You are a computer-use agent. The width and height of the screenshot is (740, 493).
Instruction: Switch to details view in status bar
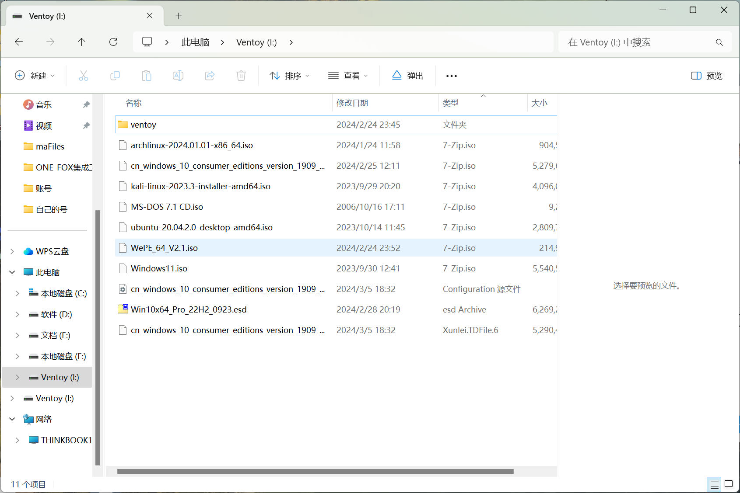pyautogui.click(x=714, y=484)
